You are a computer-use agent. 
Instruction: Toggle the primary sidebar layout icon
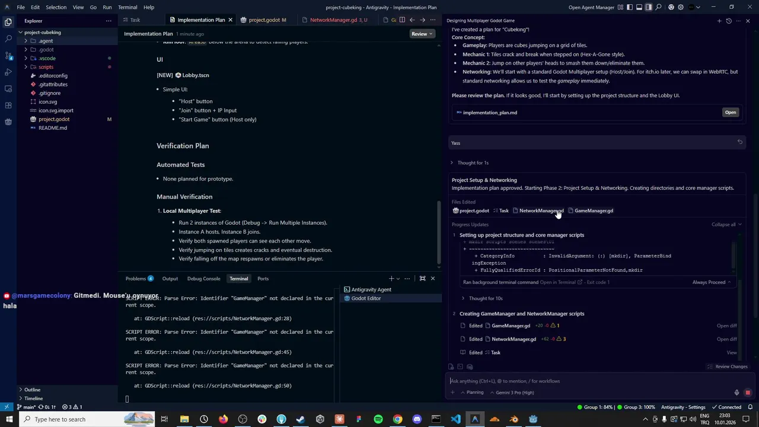tap(630, 7)
